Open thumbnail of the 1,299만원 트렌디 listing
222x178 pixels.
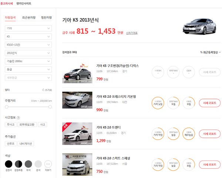click(77, 134)
